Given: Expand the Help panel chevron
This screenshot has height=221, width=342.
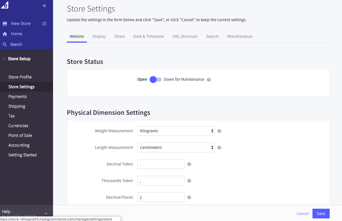Looking at the screenshot, I should tap(46, 214).
